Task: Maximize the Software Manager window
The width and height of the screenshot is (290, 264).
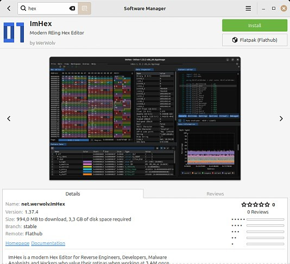Action: click(x=274, y=8)
